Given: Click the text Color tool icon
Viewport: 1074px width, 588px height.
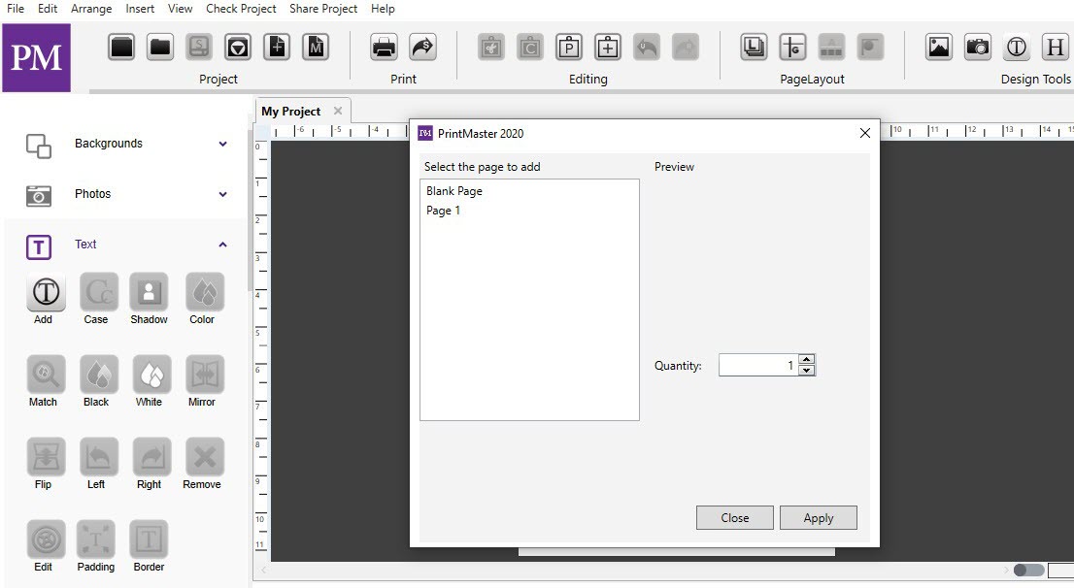Looking at the screenshot, I should [x=205, y=292].
